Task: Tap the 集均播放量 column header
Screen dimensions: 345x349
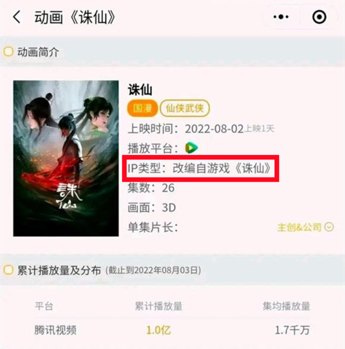Action: tap(286, 306)
